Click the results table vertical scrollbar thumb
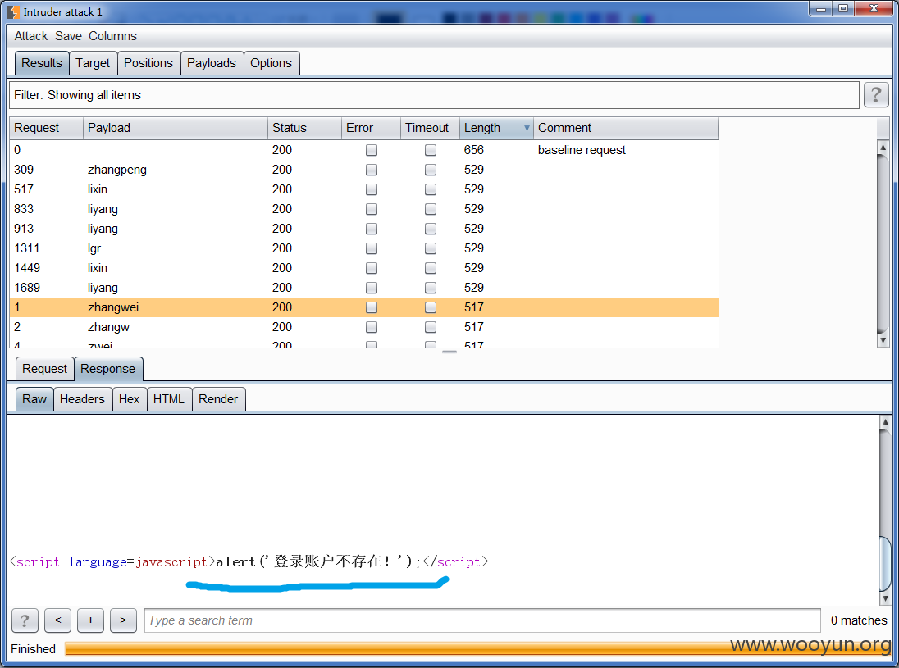899x668 pixels. 883,243
